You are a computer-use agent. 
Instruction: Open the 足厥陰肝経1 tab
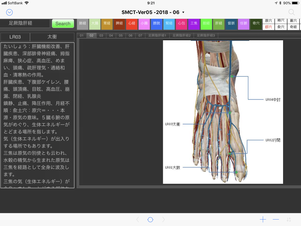coord(157,36)
